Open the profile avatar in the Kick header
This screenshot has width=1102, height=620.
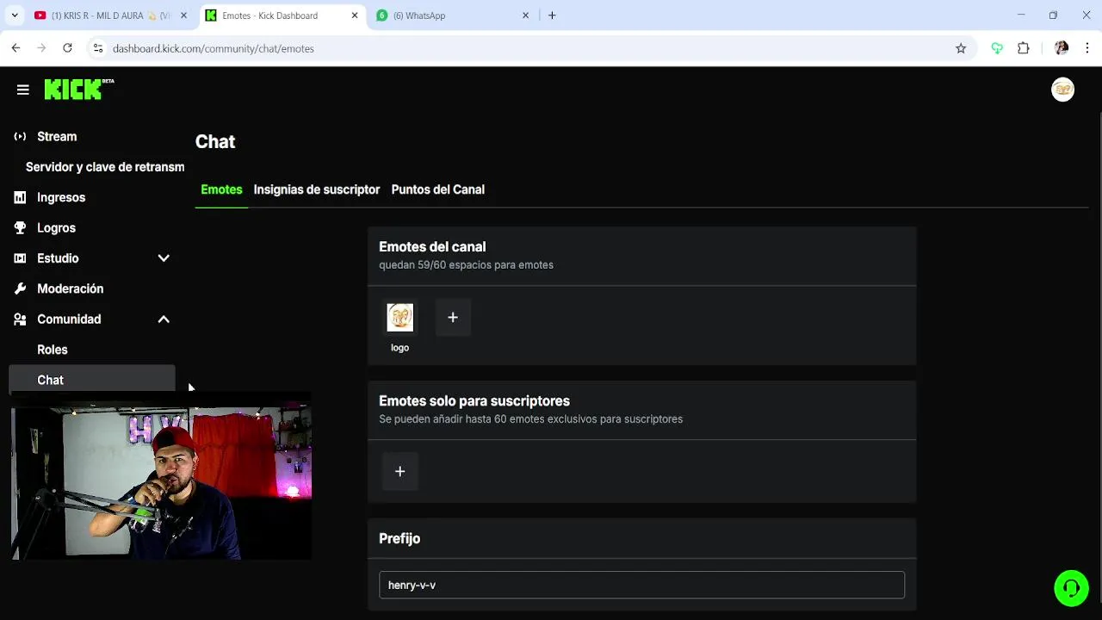click(1062, 90)
